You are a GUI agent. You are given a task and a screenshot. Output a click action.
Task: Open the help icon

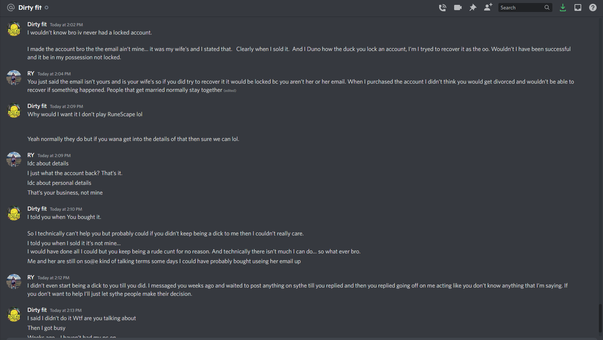pos(593,7)
